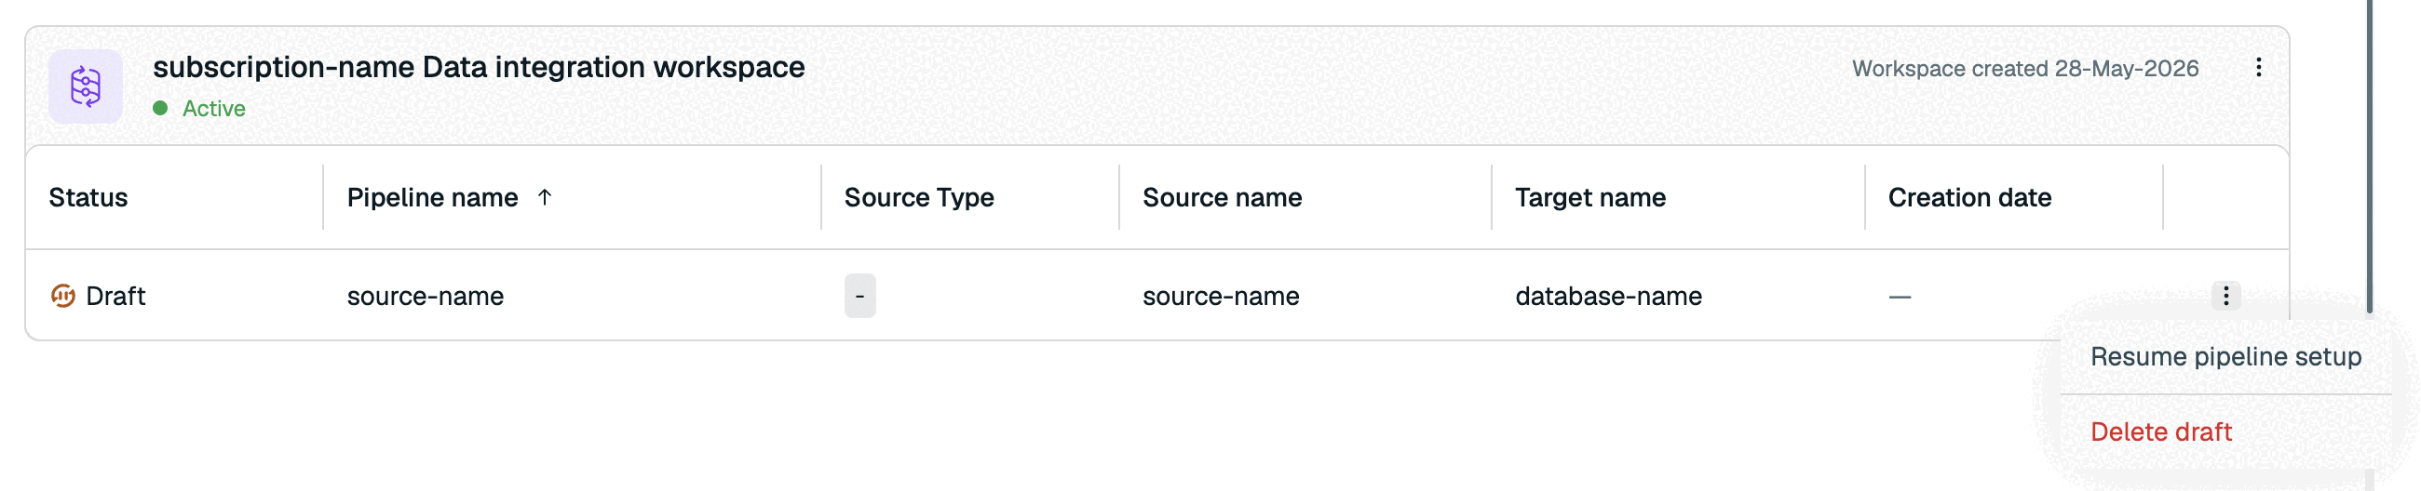
Task: Click the Workspace created 28-May-2026 text
Action: pyautogui.click(x=2025, y=69)
